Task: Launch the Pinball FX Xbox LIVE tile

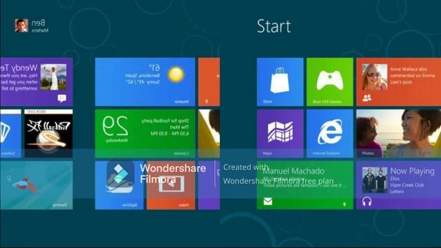Action: [x=48, y=133]
